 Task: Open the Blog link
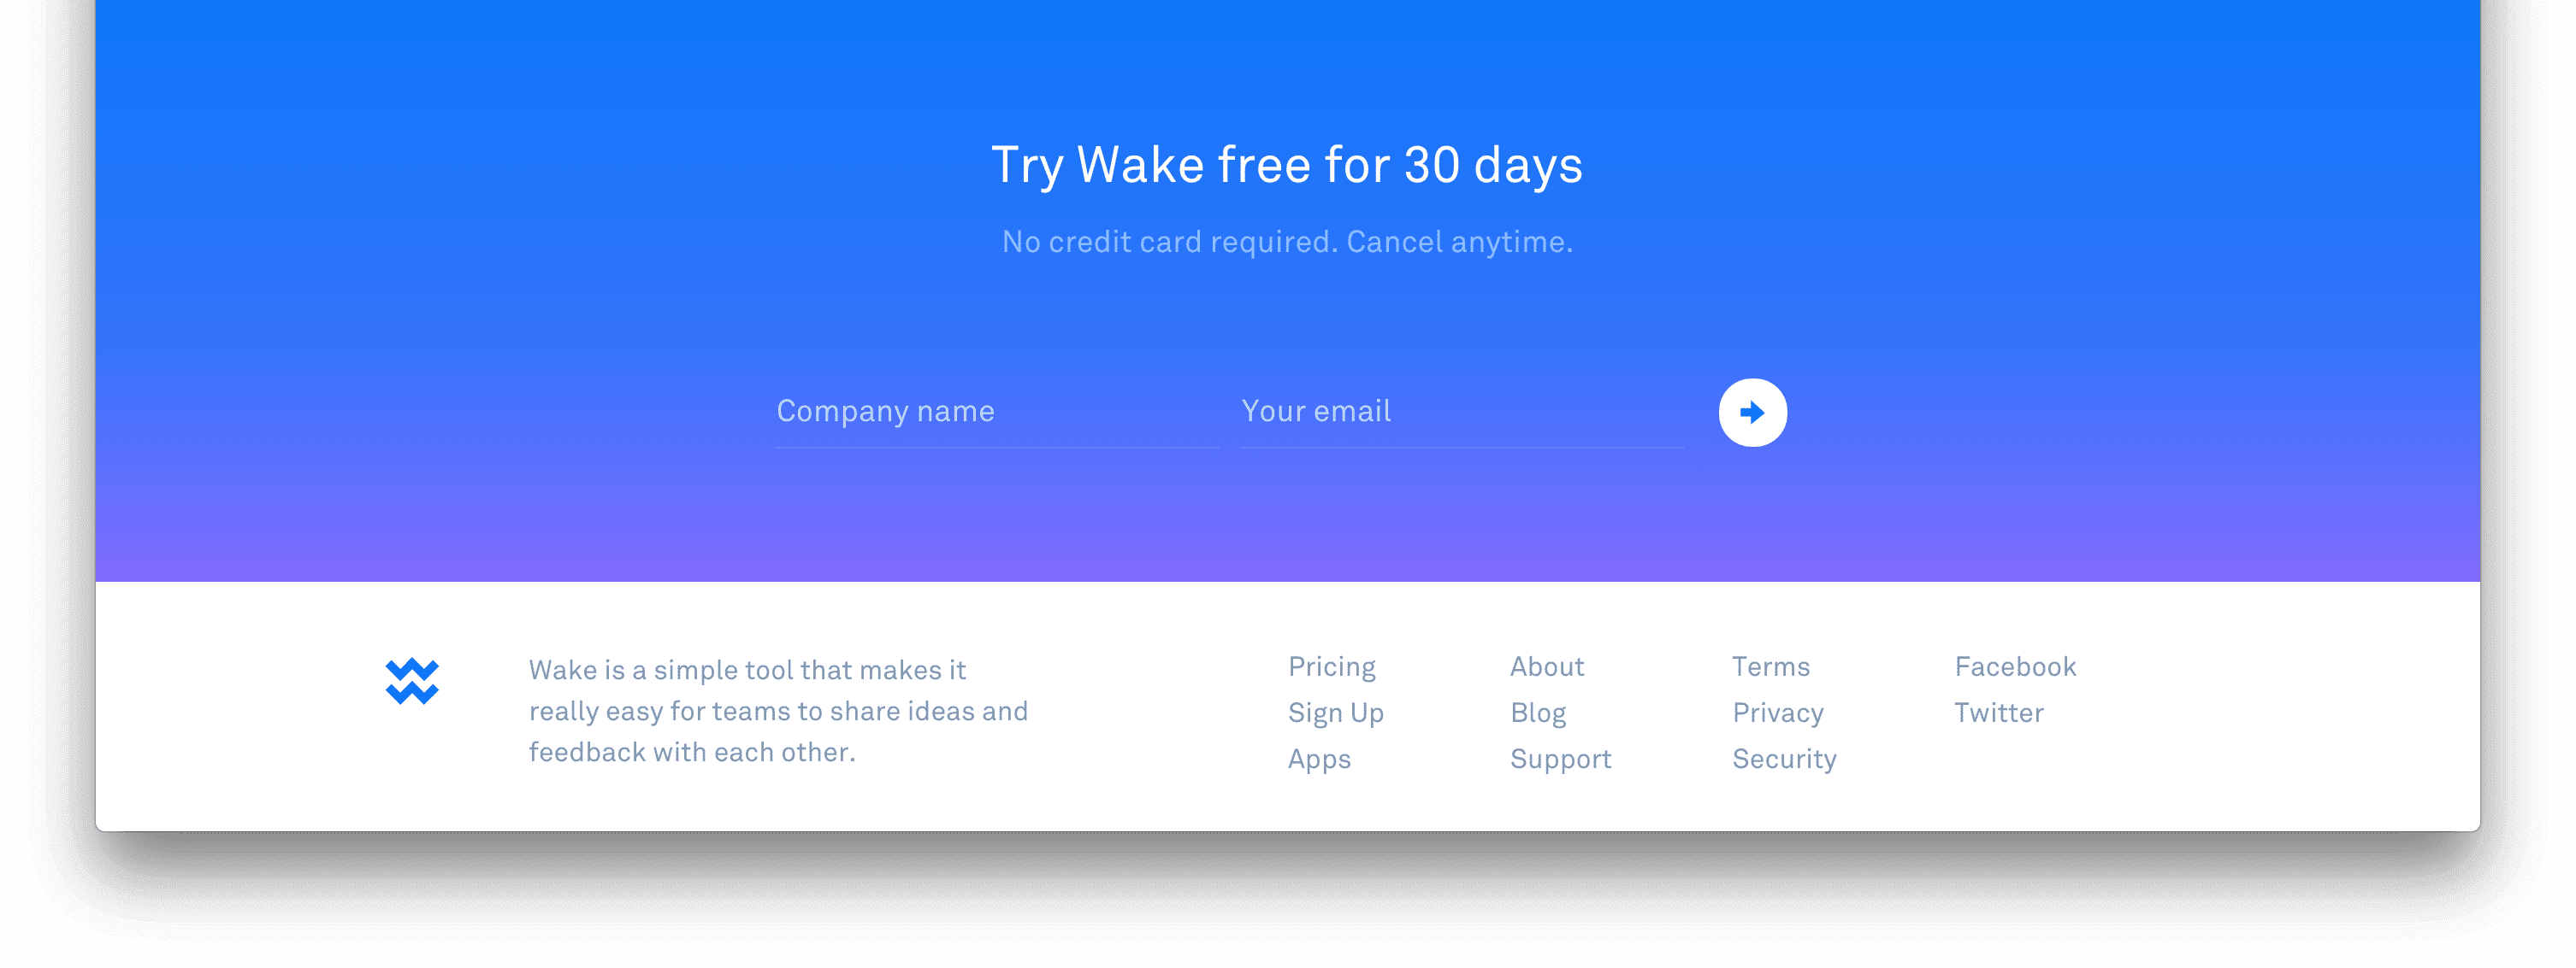(1537, 713)
